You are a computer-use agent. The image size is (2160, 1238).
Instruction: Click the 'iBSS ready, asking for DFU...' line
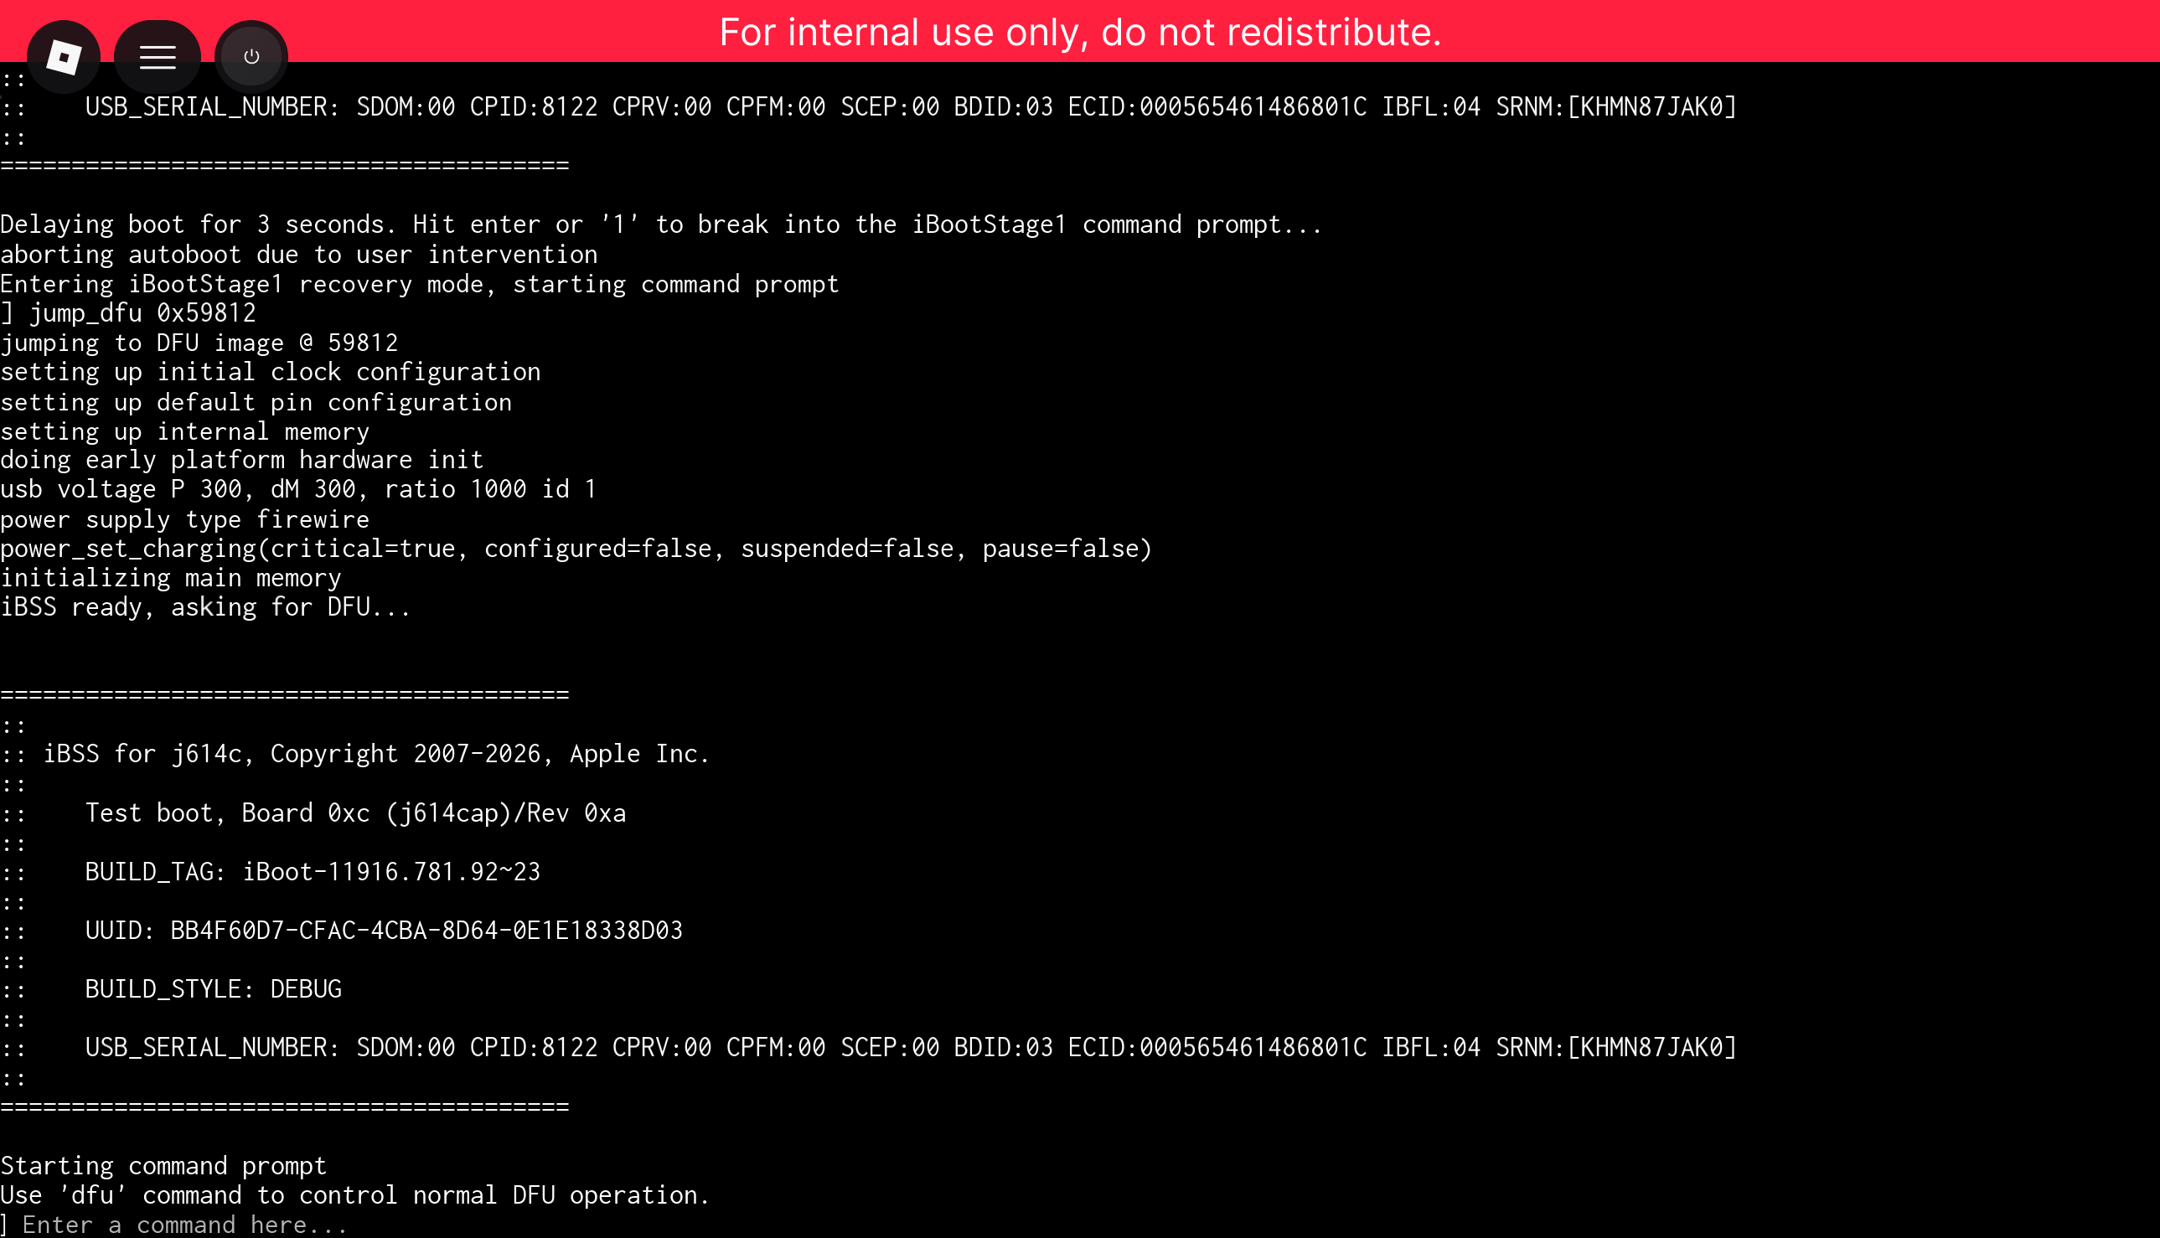coord(205,607)
